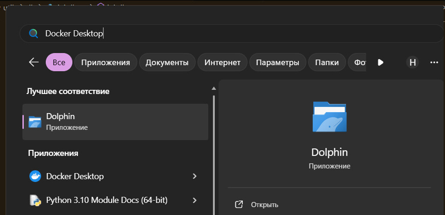
Task: Switch to the Документы filter tab
Action: [x=167, y=62]
